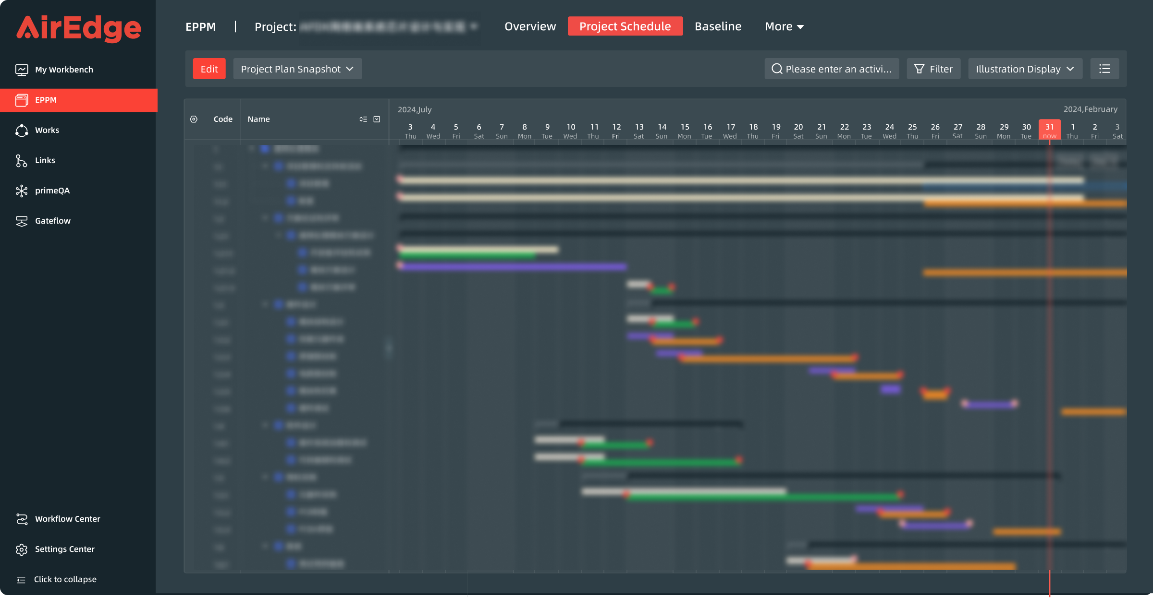The image size is (1153, 598).
Task: Click the red Edit button
Action: pos(209,69)
